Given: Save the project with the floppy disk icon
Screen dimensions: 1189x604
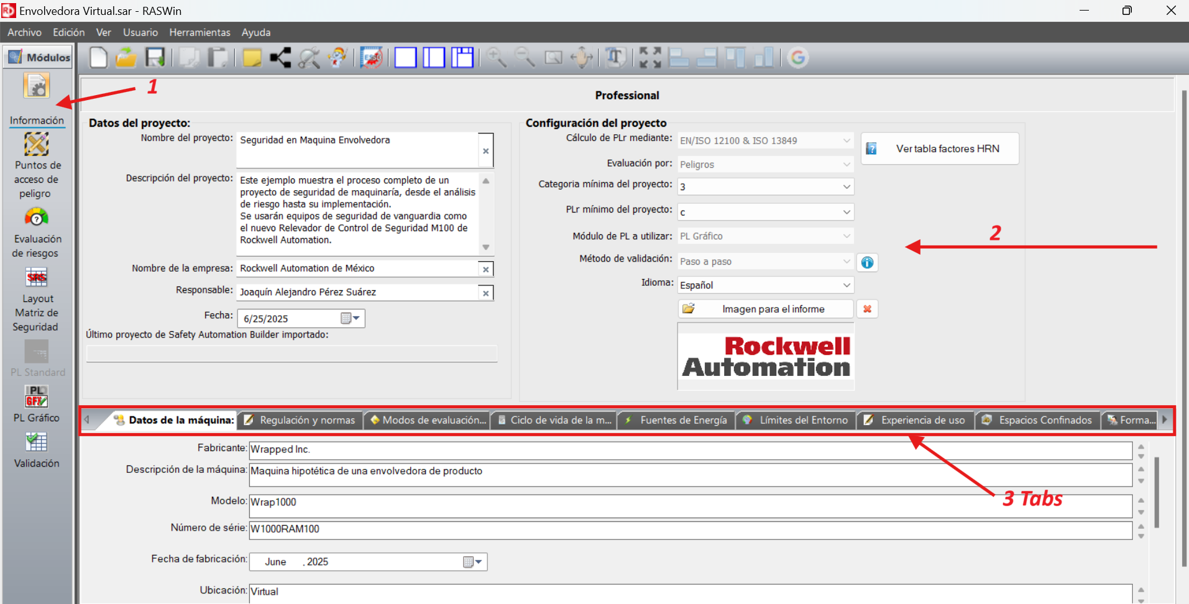Looking at the screenshot, I should [155, 57].
